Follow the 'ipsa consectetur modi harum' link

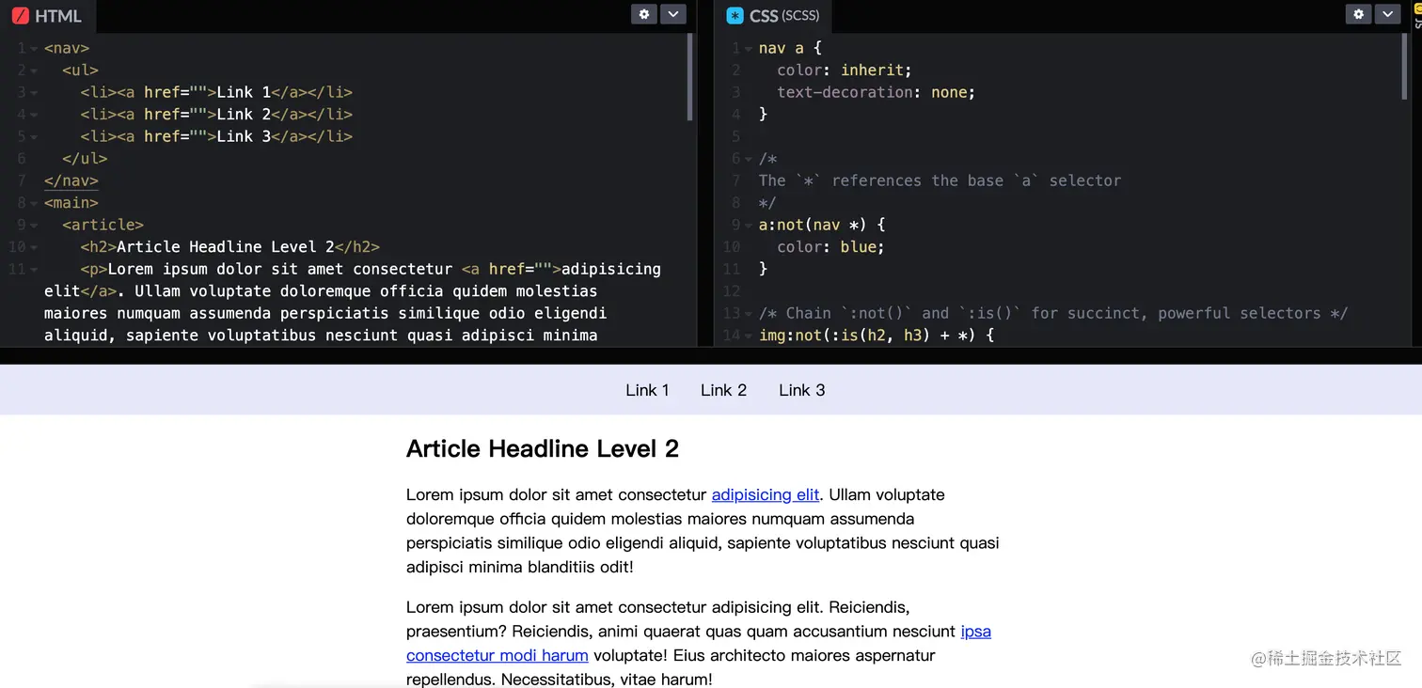498,655
